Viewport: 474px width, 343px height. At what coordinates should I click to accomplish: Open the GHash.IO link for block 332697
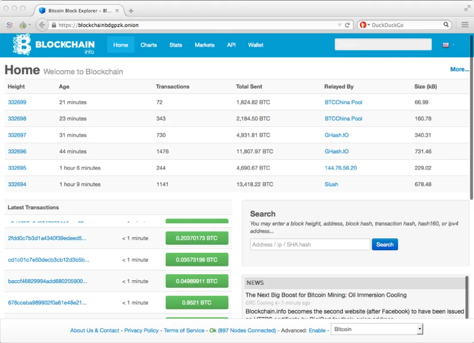pyautogui.click(x=336, y=135)
